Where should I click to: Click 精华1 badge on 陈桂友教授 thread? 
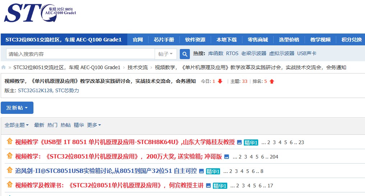coord(251,142)
